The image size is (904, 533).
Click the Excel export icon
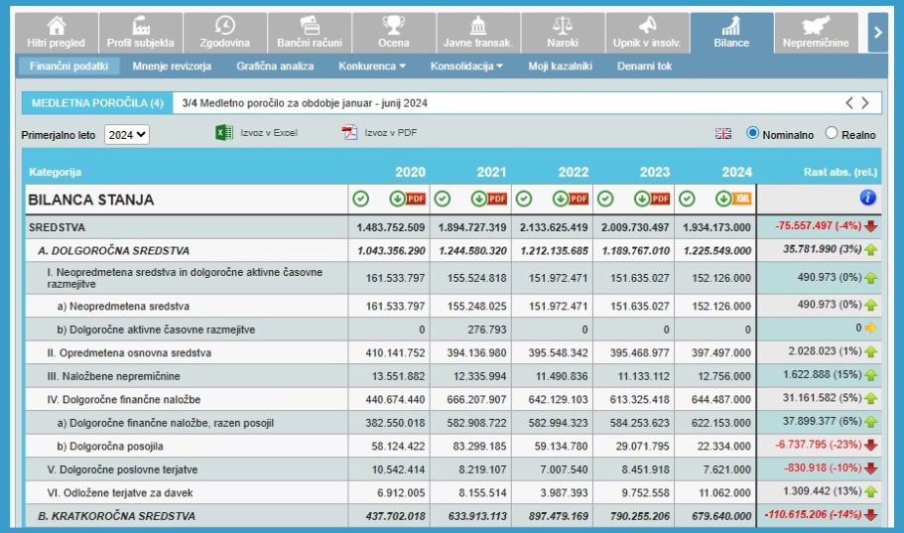[223, 133]
